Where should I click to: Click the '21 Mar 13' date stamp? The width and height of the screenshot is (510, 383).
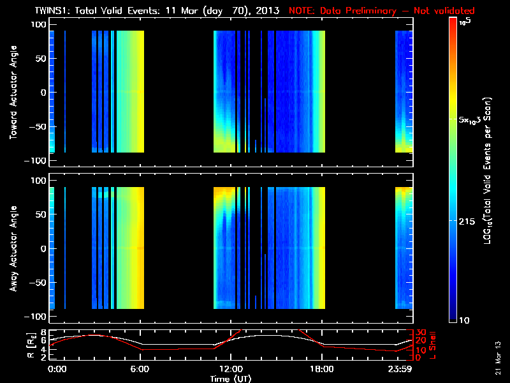[499, 356]
